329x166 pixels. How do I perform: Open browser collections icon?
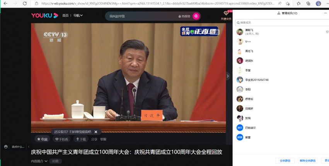[308, 3]
